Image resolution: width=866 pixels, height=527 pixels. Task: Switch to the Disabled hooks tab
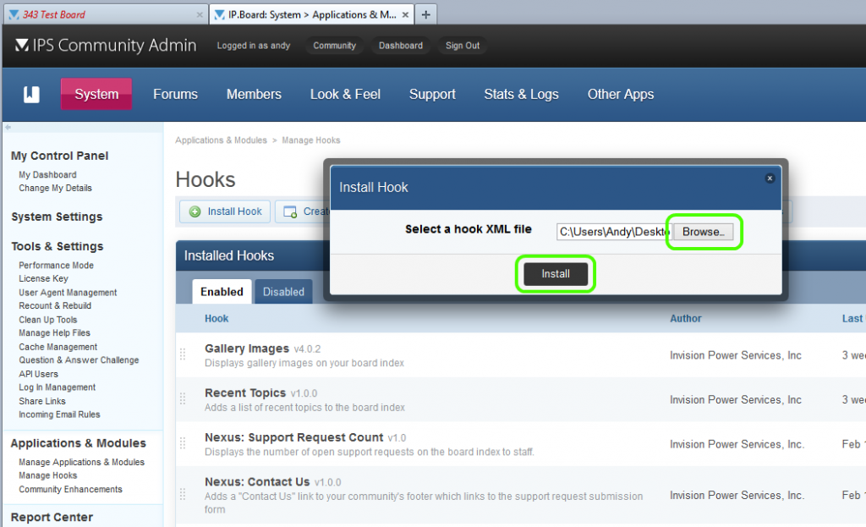(283, 291)
